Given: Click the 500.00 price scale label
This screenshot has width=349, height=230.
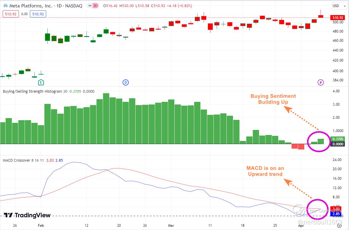Looking at the screenshot, I should 338,22.
